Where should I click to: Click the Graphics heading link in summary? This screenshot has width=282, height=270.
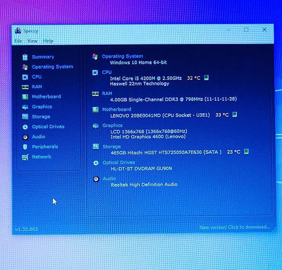[x=112, y=125]
